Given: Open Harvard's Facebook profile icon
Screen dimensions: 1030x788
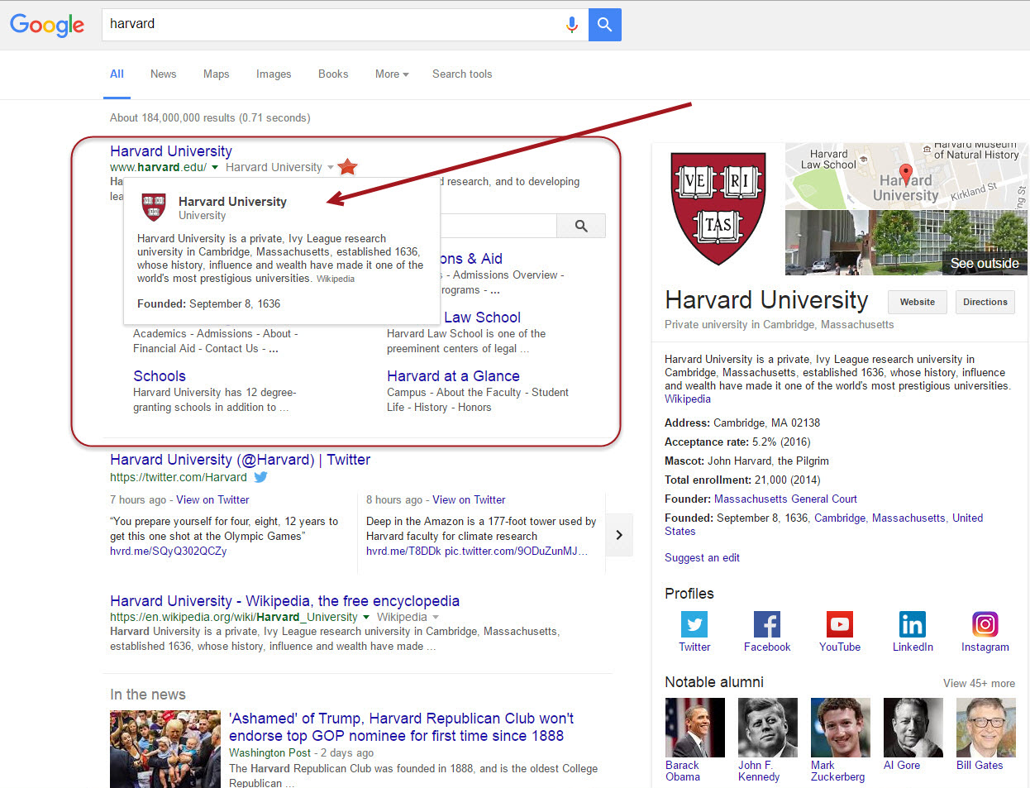Looking at the screenshot, I should (x=766, y=624).
